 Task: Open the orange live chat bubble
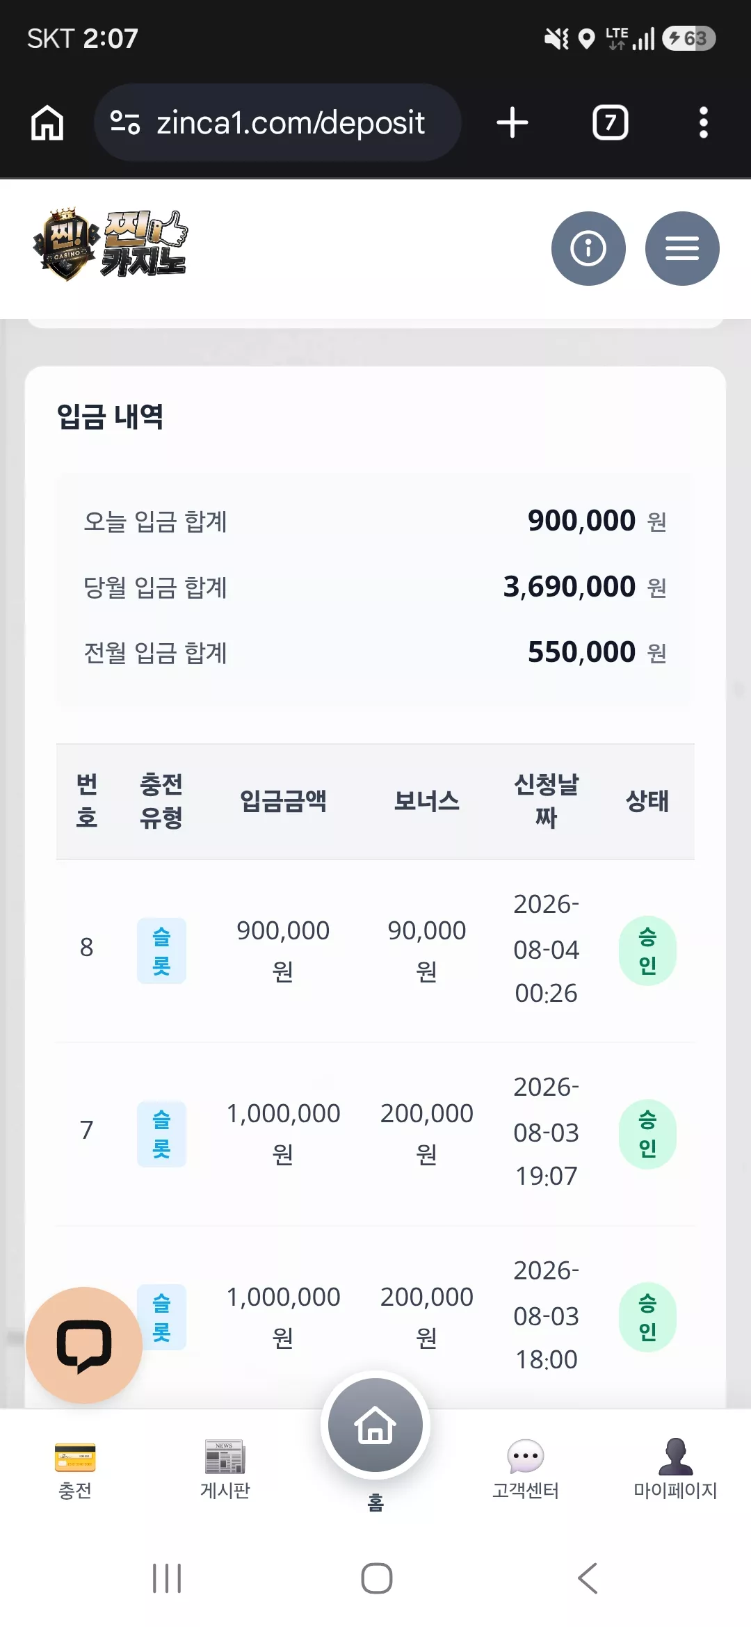click(84, 1345)
